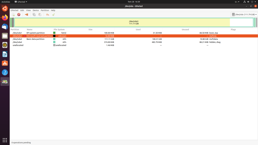Open the device selector /dev/sda (111.79 GiB)
This screenshot has width=258, height=145.
click(x=244, y=15)
